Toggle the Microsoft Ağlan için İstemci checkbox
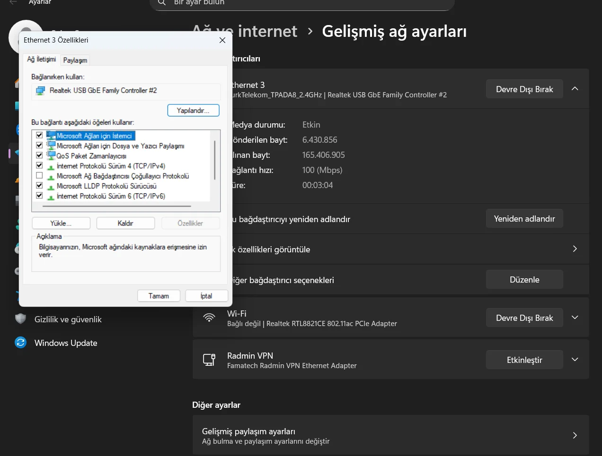The width and height of the screenshot is (602, 456). 39,135
